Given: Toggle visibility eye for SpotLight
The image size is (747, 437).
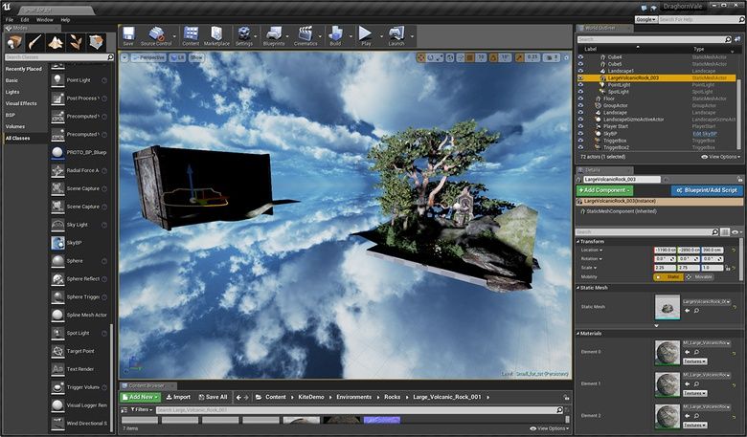Looking at the screenshot, I should (x=580, y=92).
